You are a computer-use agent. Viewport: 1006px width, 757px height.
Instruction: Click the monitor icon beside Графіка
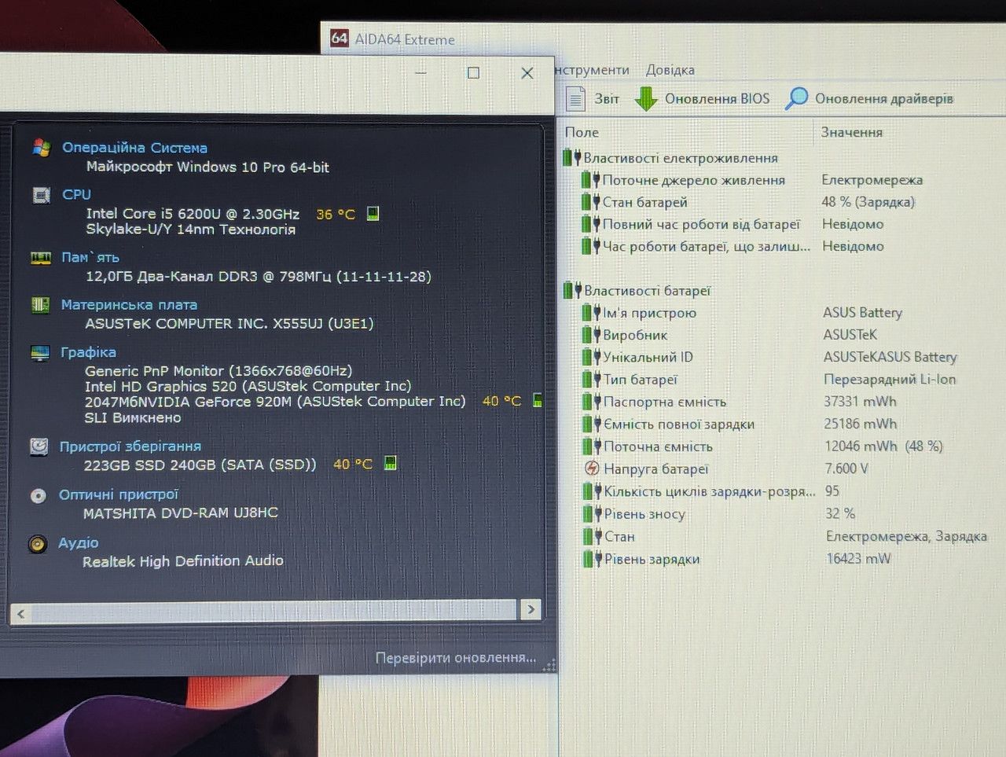pos(39,353)
